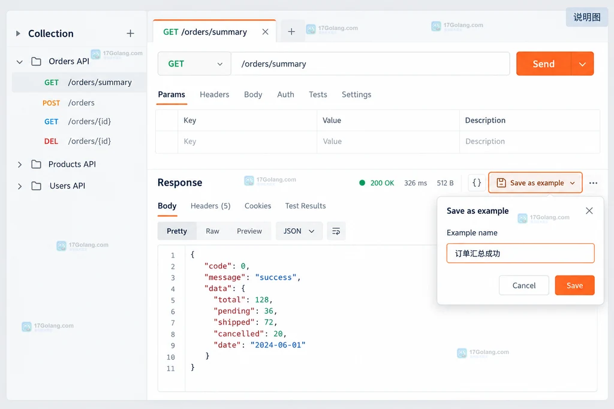Click the Products API folder icon
614x409 pixels.
pyautogui.click(x=36, y=164)
